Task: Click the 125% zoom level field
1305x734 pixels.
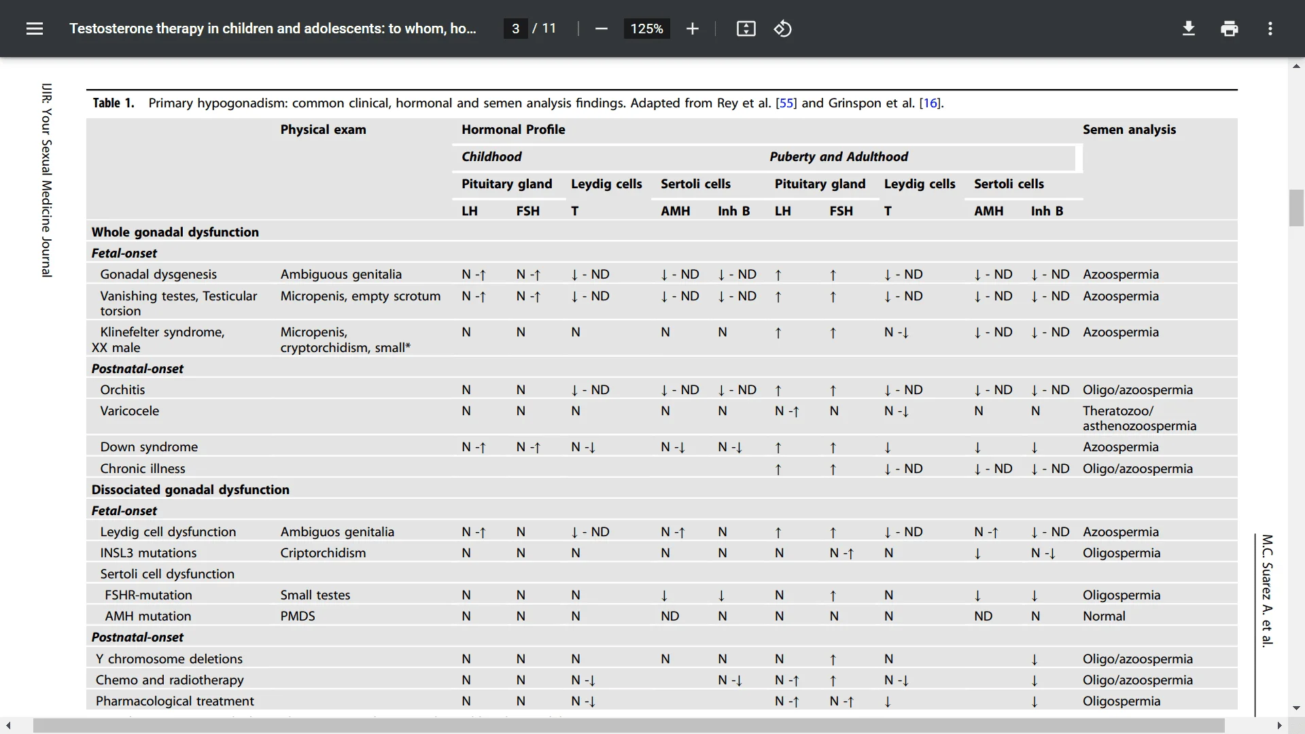Action: tap(646, 29)
